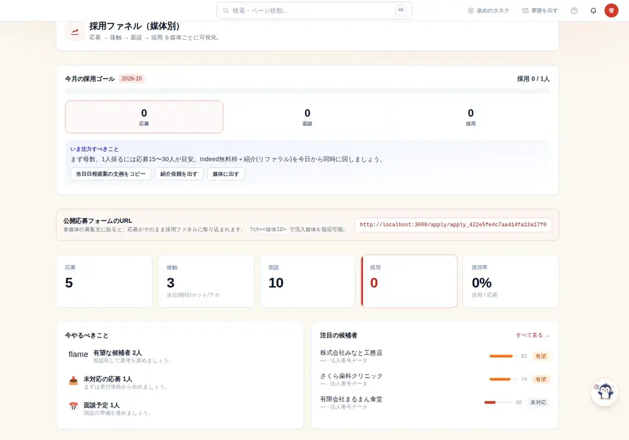The width and height of the screenshot is (629, 440).
Task: Click the 媒体に出す button
Action: (226, 174)
